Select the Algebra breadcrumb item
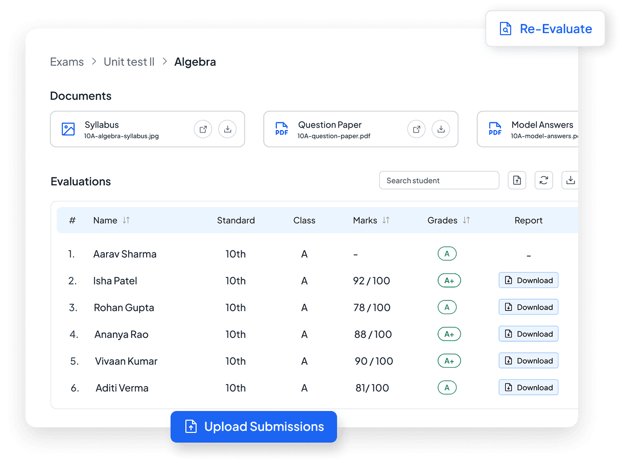Viewport: 622px width, 463px height. tap(195, 62)
